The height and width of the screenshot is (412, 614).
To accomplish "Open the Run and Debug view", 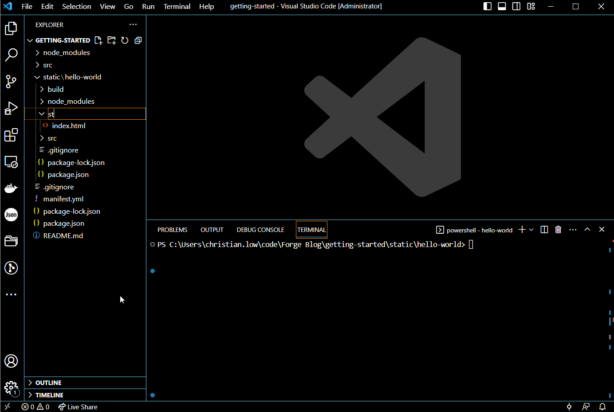I will tap(11, 108).
